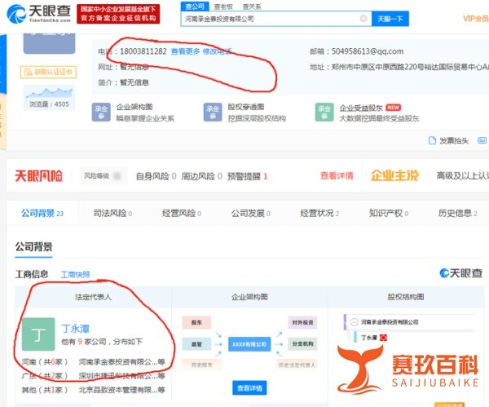Open the 工商快照 link
489x407 pixels.
pyautogui.click(x=75, y=275)
